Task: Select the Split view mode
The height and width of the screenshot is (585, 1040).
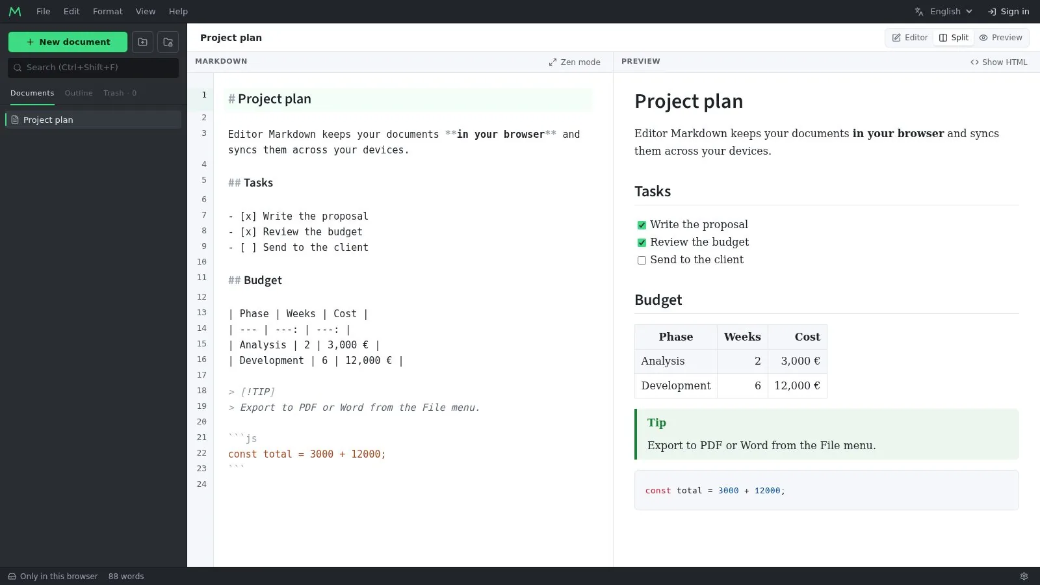Action: [954, 38]
